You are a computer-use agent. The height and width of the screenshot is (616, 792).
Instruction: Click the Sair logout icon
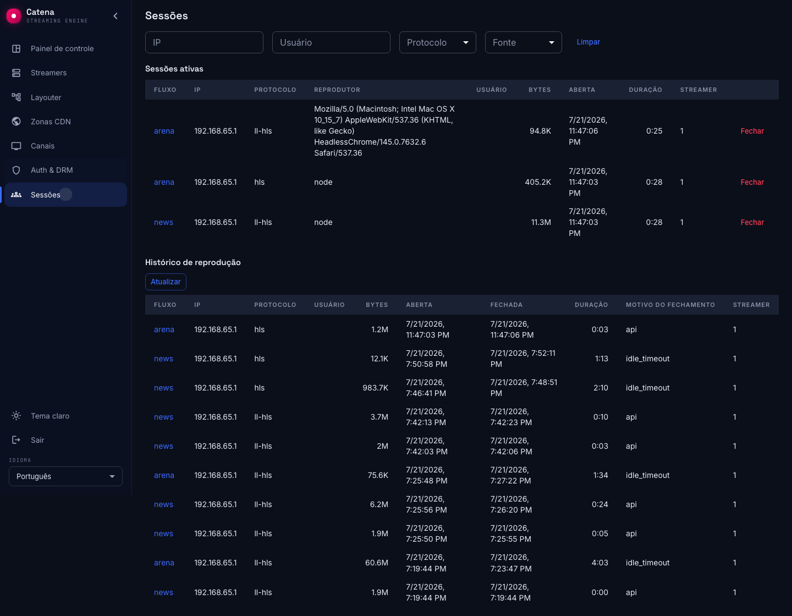pyautogui.click(x=16, y=440)
